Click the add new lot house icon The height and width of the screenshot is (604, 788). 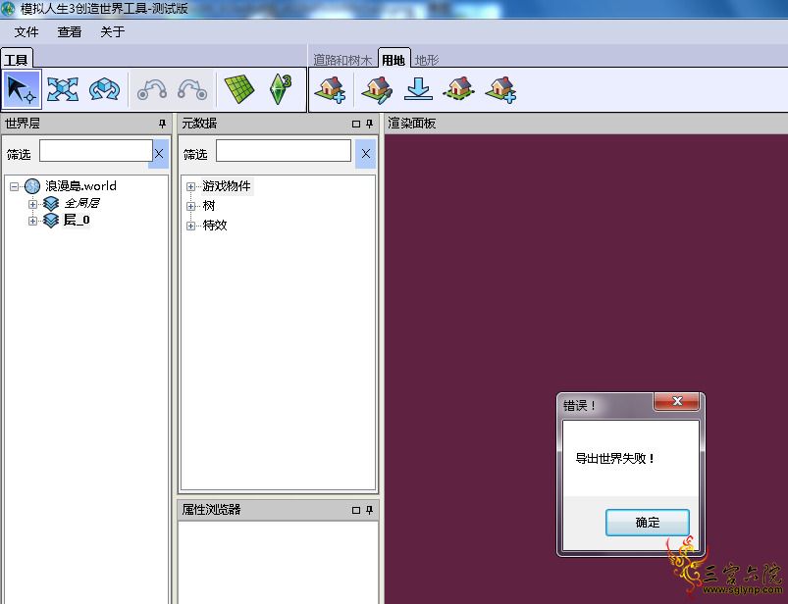331,90
